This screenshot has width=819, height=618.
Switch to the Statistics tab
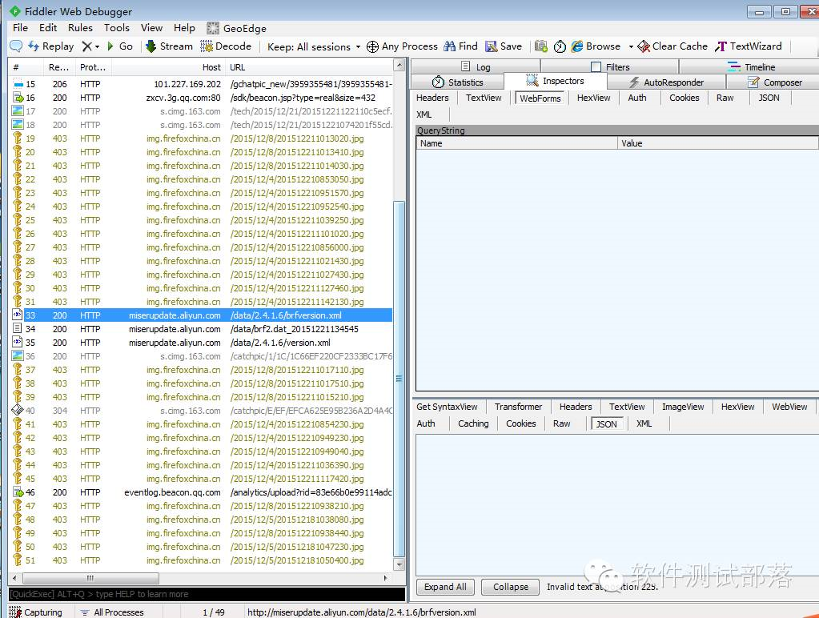tap(458, 82)
